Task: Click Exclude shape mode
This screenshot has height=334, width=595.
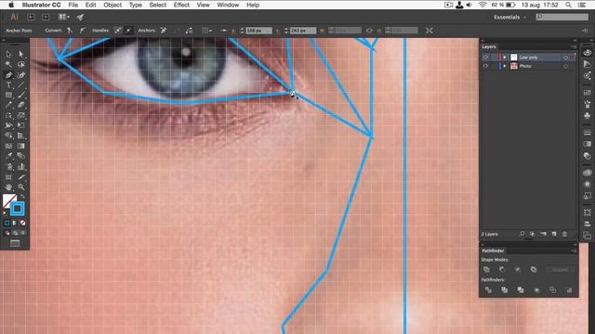Action: pyautogui.click(x=534, y=270)
